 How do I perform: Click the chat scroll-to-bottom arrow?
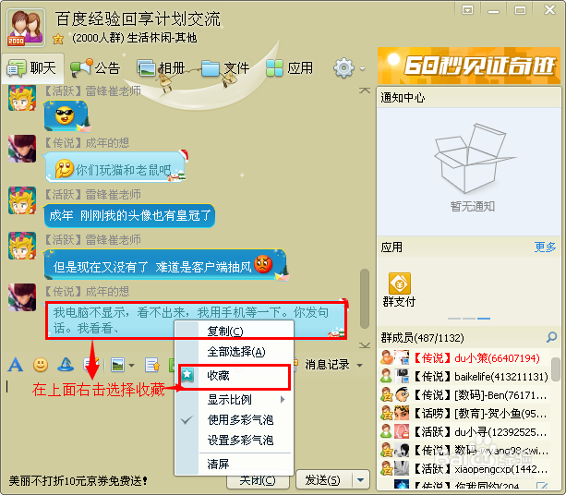point(365,345)
